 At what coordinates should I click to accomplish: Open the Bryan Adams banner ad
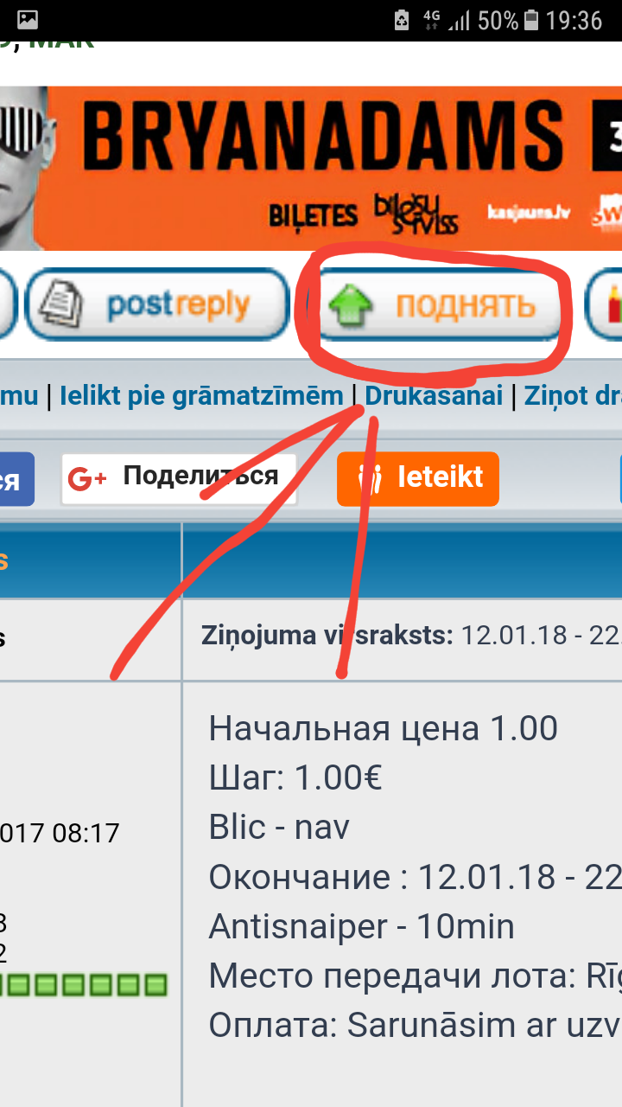(x=311, y=168)
